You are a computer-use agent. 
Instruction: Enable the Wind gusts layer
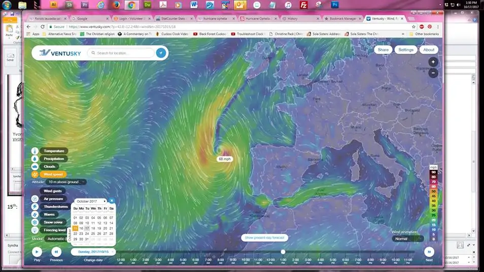click(52, 191)
